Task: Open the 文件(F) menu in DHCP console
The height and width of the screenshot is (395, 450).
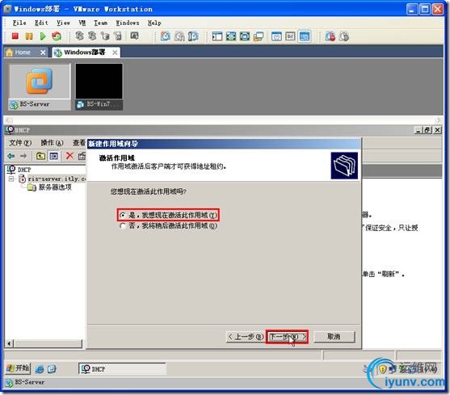Action: 20,142
